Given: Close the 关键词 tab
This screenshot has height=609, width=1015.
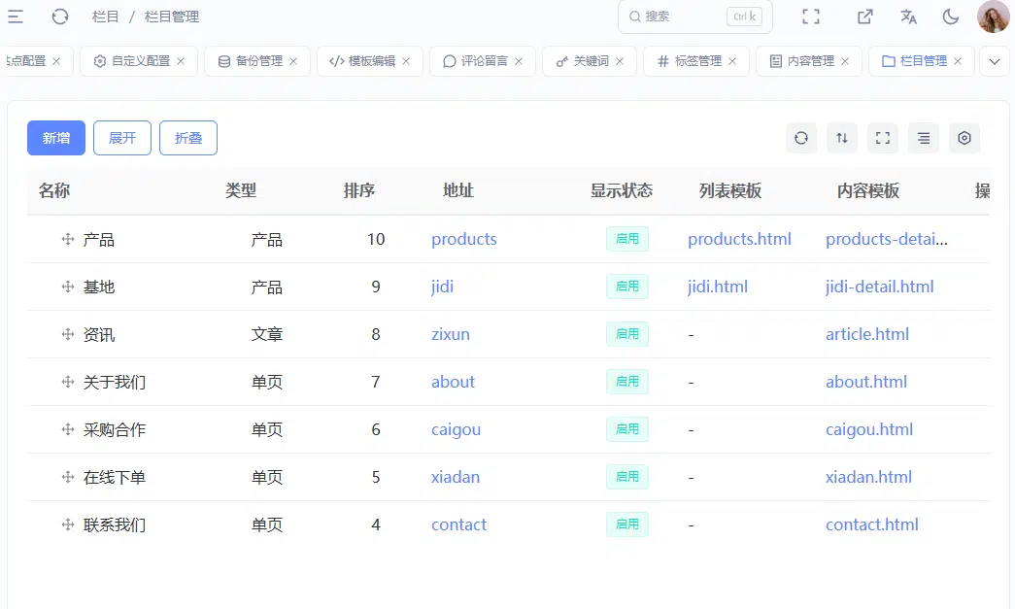Looking at the screenshot, I should pos(620,61).
